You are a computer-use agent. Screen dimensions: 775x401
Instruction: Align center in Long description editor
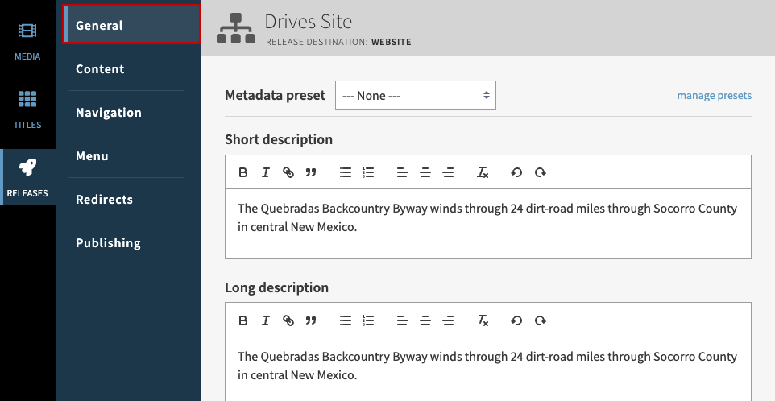point(425,320)
